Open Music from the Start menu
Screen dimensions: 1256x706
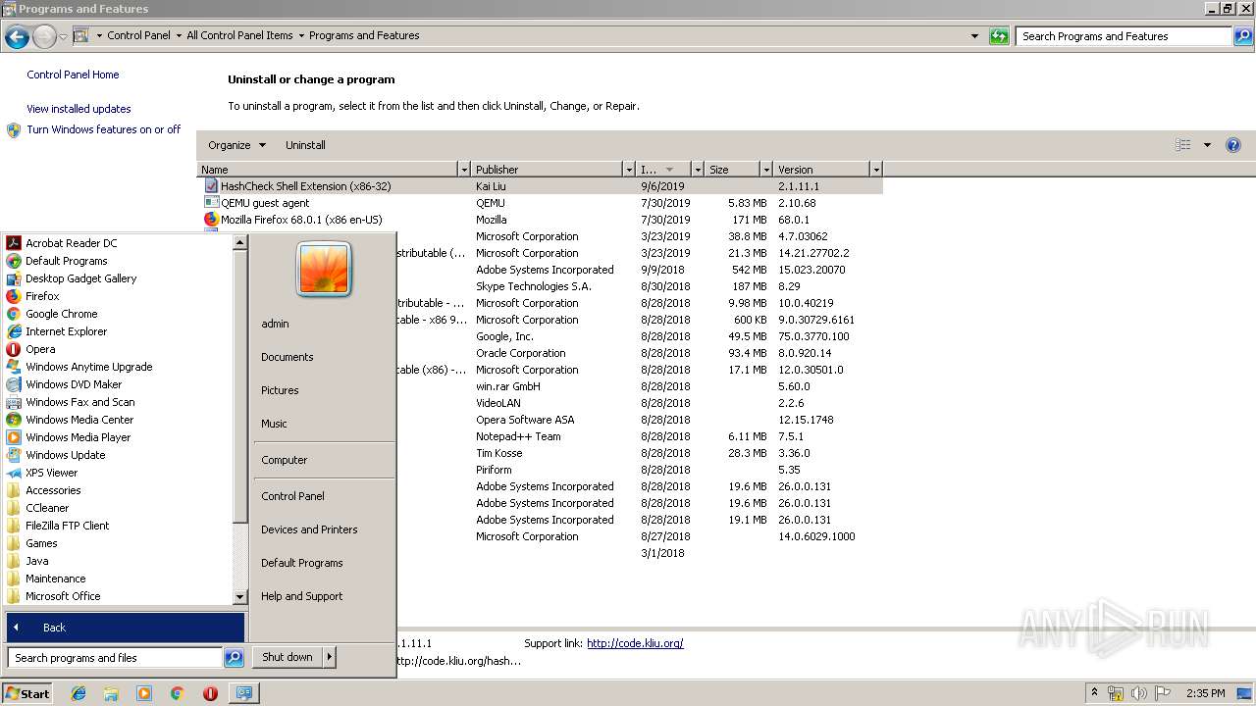(x=274, y=424)
